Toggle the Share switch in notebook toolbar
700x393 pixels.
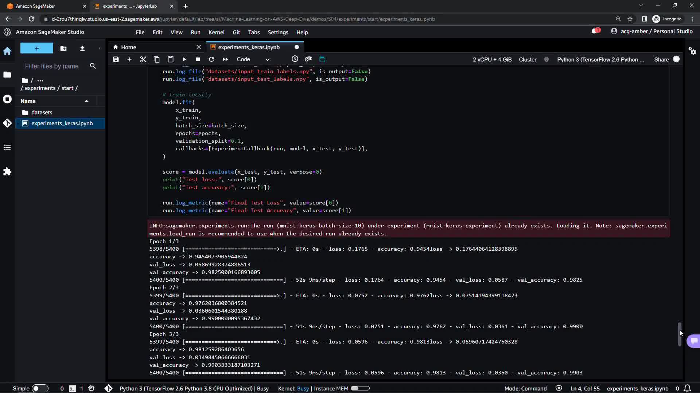(x=676, y=59)
